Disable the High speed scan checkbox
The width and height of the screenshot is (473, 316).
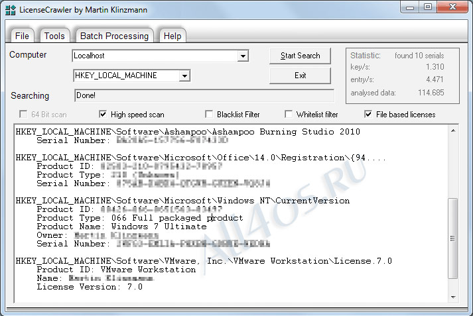[103, 115]
